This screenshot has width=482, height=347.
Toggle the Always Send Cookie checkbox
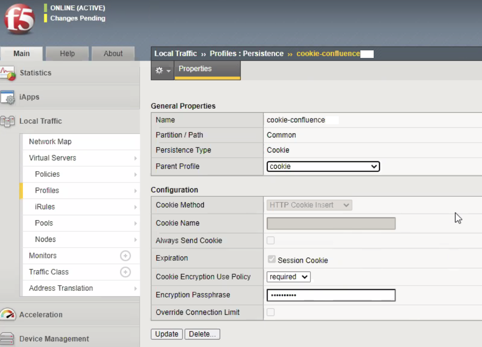[x=271, y=240]
